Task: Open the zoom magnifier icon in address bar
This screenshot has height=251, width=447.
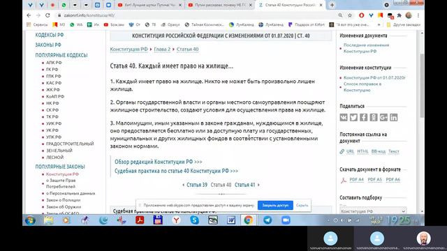Action: 340,15
